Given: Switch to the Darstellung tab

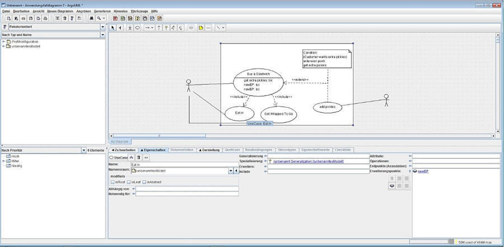Looking at the screenshot, I should click(210, 150).
